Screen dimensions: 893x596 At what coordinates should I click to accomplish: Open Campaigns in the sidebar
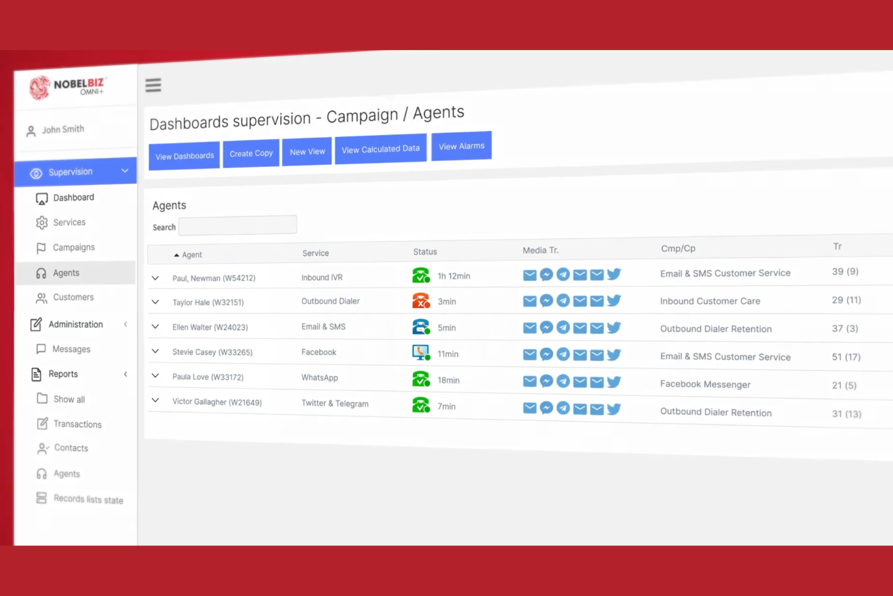click(74, 248)
